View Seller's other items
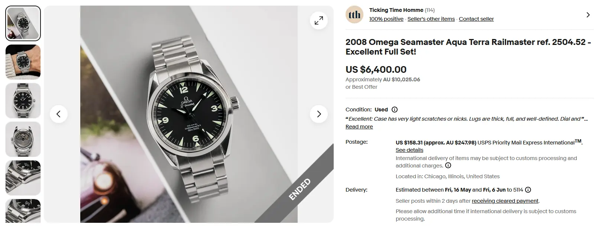599x228 pixels. pos(431,19)
